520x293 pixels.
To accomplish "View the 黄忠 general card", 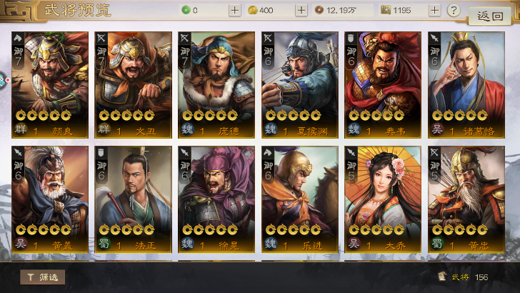I will pos(466,199).
